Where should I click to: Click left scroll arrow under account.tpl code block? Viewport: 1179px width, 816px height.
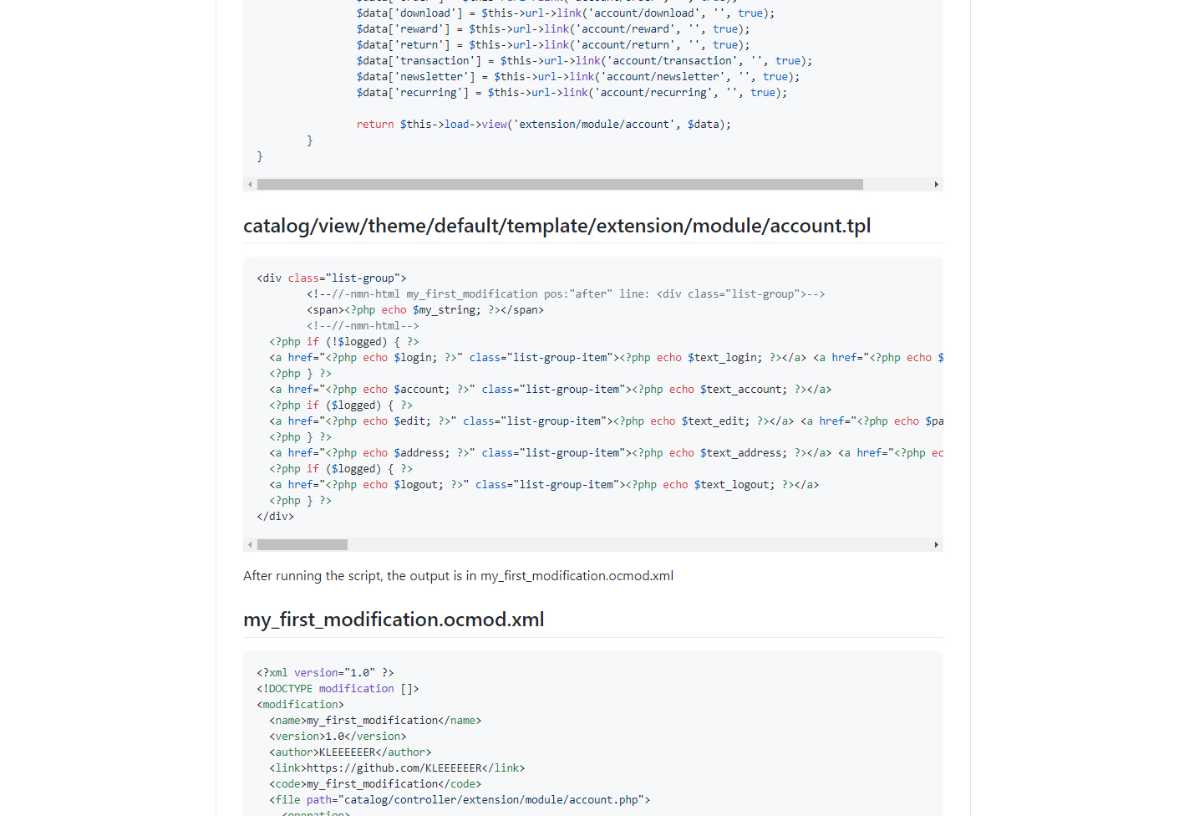[250, 545]
